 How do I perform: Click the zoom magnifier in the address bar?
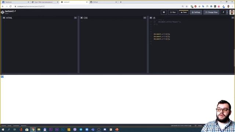pos(182,7)
